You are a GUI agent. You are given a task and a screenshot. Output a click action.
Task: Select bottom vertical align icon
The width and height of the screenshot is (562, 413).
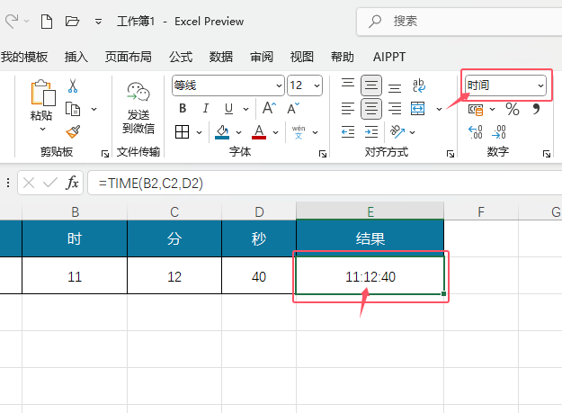pyautogui.click(x=395, y=86)
